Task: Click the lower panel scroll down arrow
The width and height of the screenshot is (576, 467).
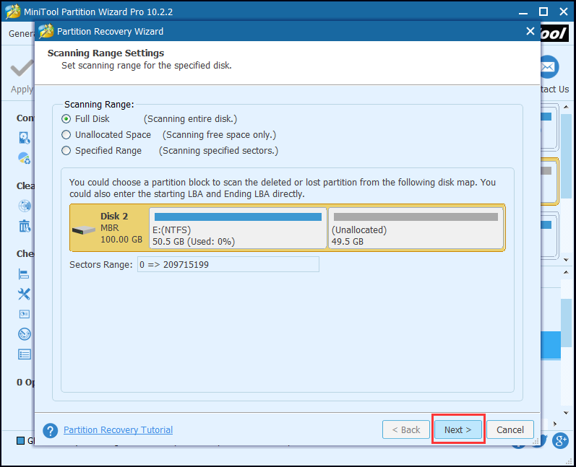Action: 566,413
